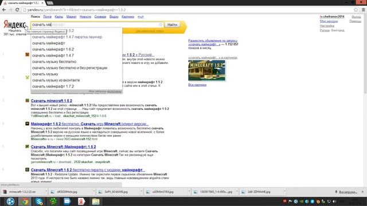Viewport: 367px width, 206px height.
Task: Open the Карты link
Action: (x=58, y=17)
